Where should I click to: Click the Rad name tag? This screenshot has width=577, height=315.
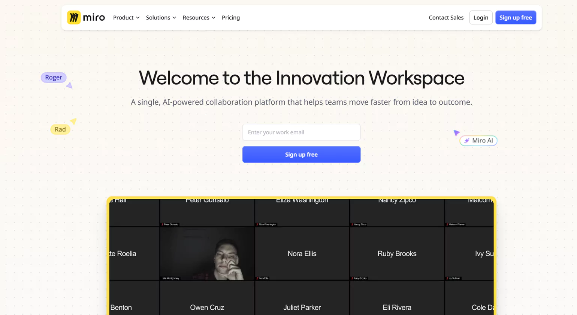(x=60, y=129)
